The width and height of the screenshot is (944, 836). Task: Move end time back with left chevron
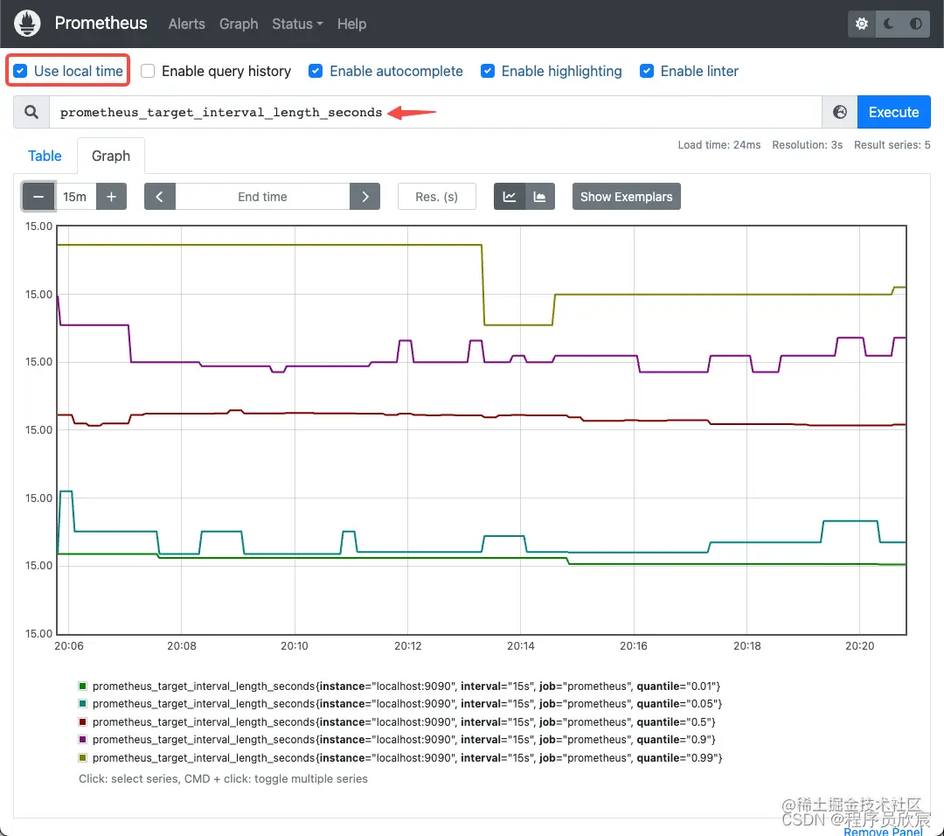160,197
